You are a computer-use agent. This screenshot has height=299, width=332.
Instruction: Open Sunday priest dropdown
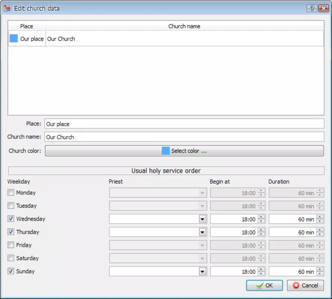pos(202,272)
